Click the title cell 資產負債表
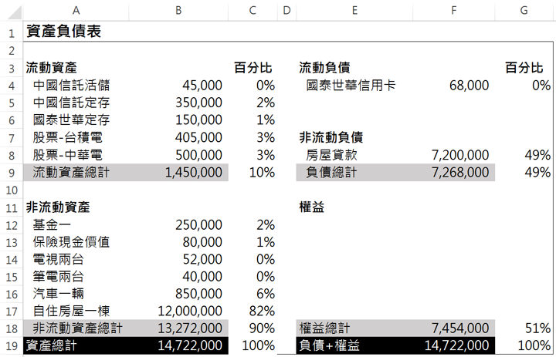 [76, 32]
